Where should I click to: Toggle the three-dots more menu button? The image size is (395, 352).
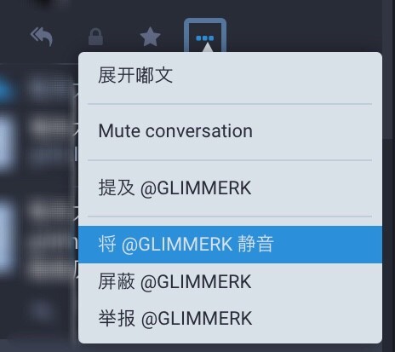[x=205, y=37]
